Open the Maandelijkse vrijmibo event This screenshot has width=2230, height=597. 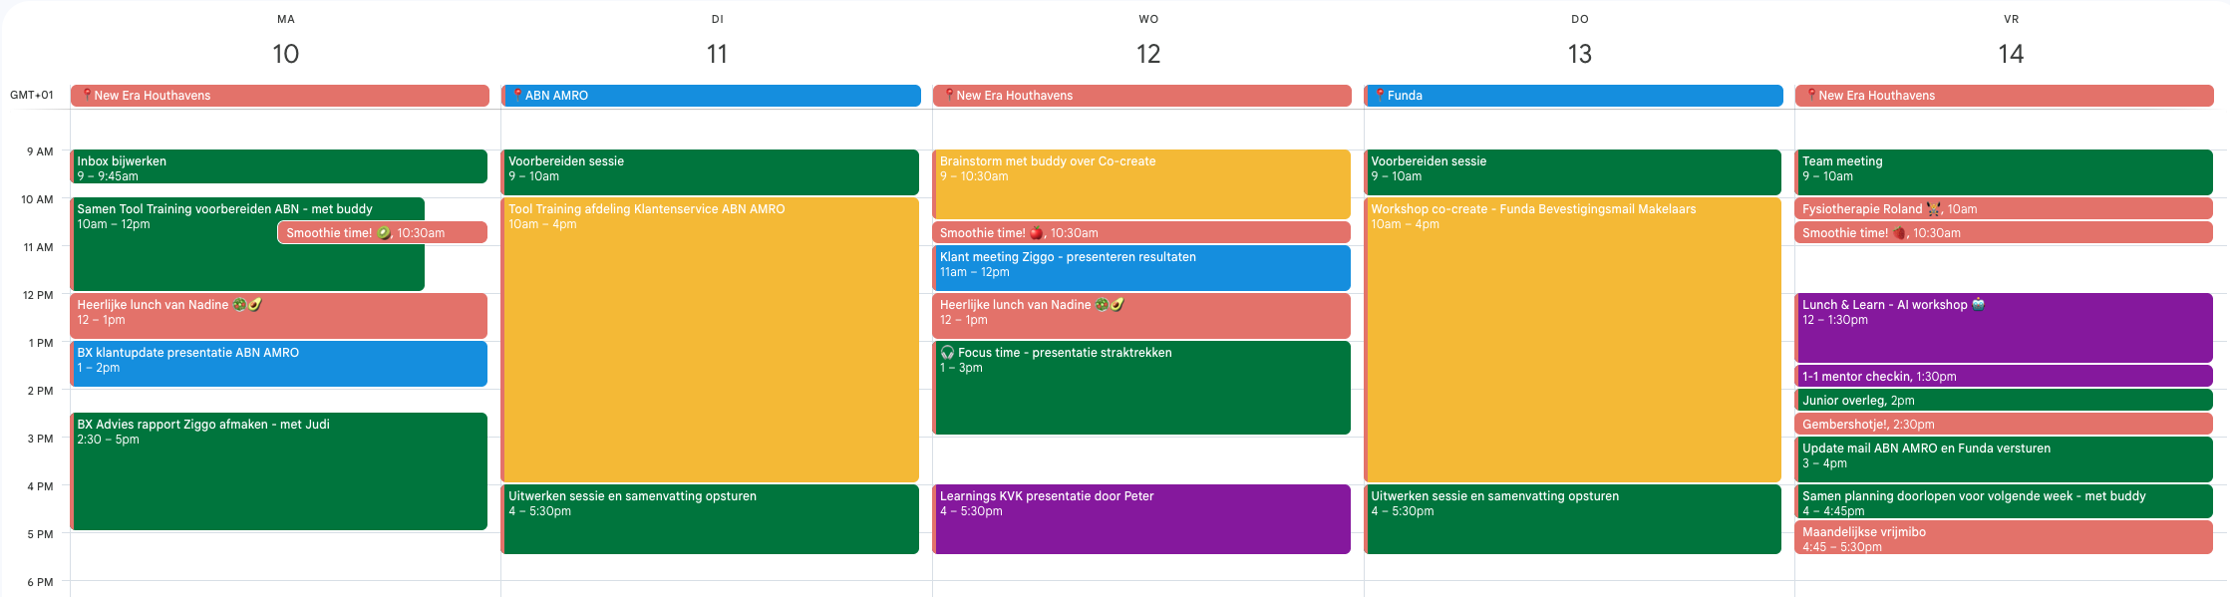click(2004, 537)
